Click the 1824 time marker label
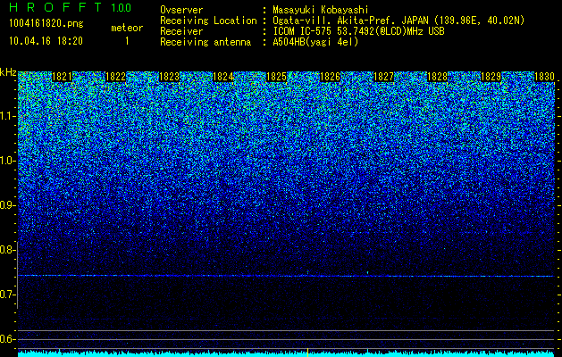The height and width of the screenshot is (357, 562). 223,77
